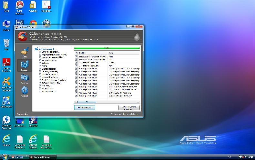The image size is (255, 160).
Task: Open the Možnosti (Options) gear section
Action: tap(25, 92)
